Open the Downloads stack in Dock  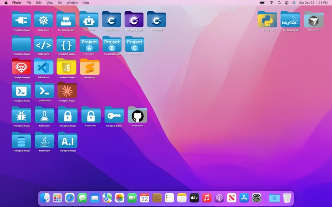(274, 198)
